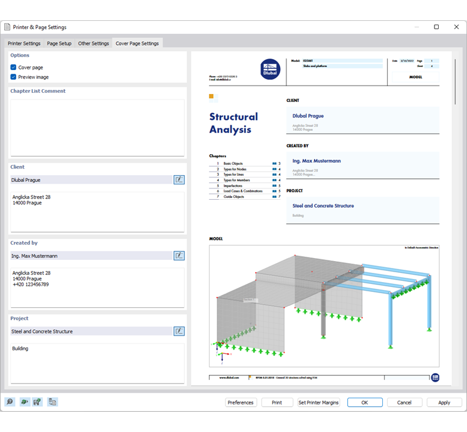Click Set Printer Margins
Viewport: 467px width, 432px height.
[319, 403]
